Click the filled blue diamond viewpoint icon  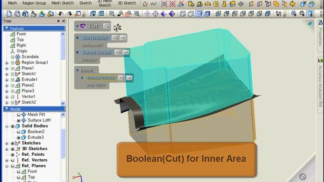coord(172,14)
